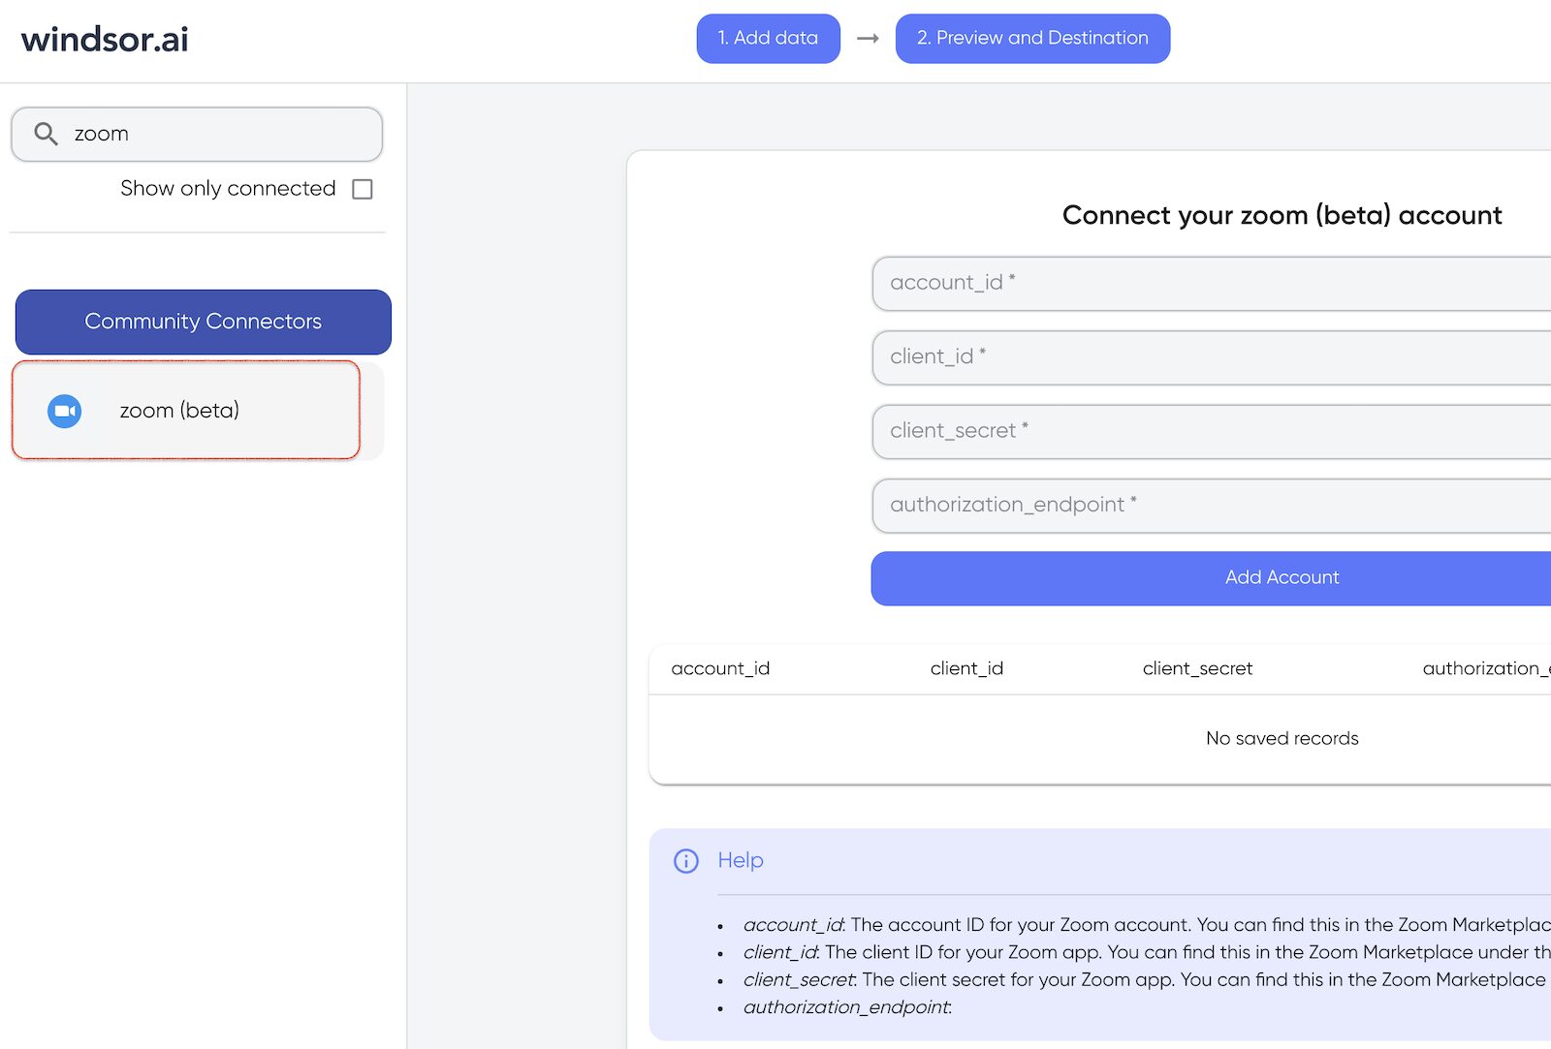The image size is (1551, 1049).
Task: Click the Help section heading
Action: click(x=741, y=860)
